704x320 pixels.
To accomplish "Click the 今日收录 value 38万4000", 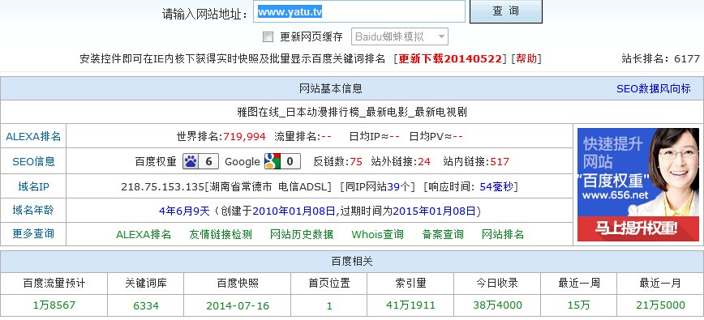I will (497, 305).
